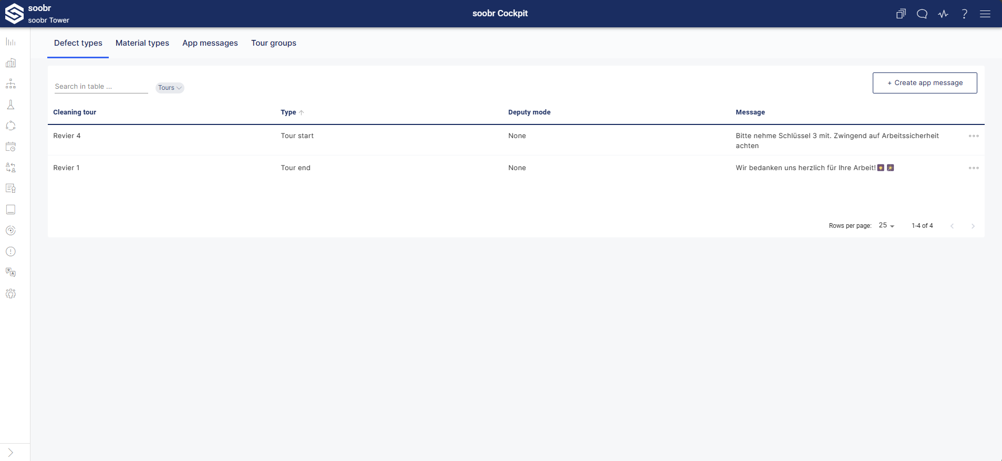Open the bar chart dashboard sidebar icon
Screen dimensions: 1002x461
[x=11, y=42]
